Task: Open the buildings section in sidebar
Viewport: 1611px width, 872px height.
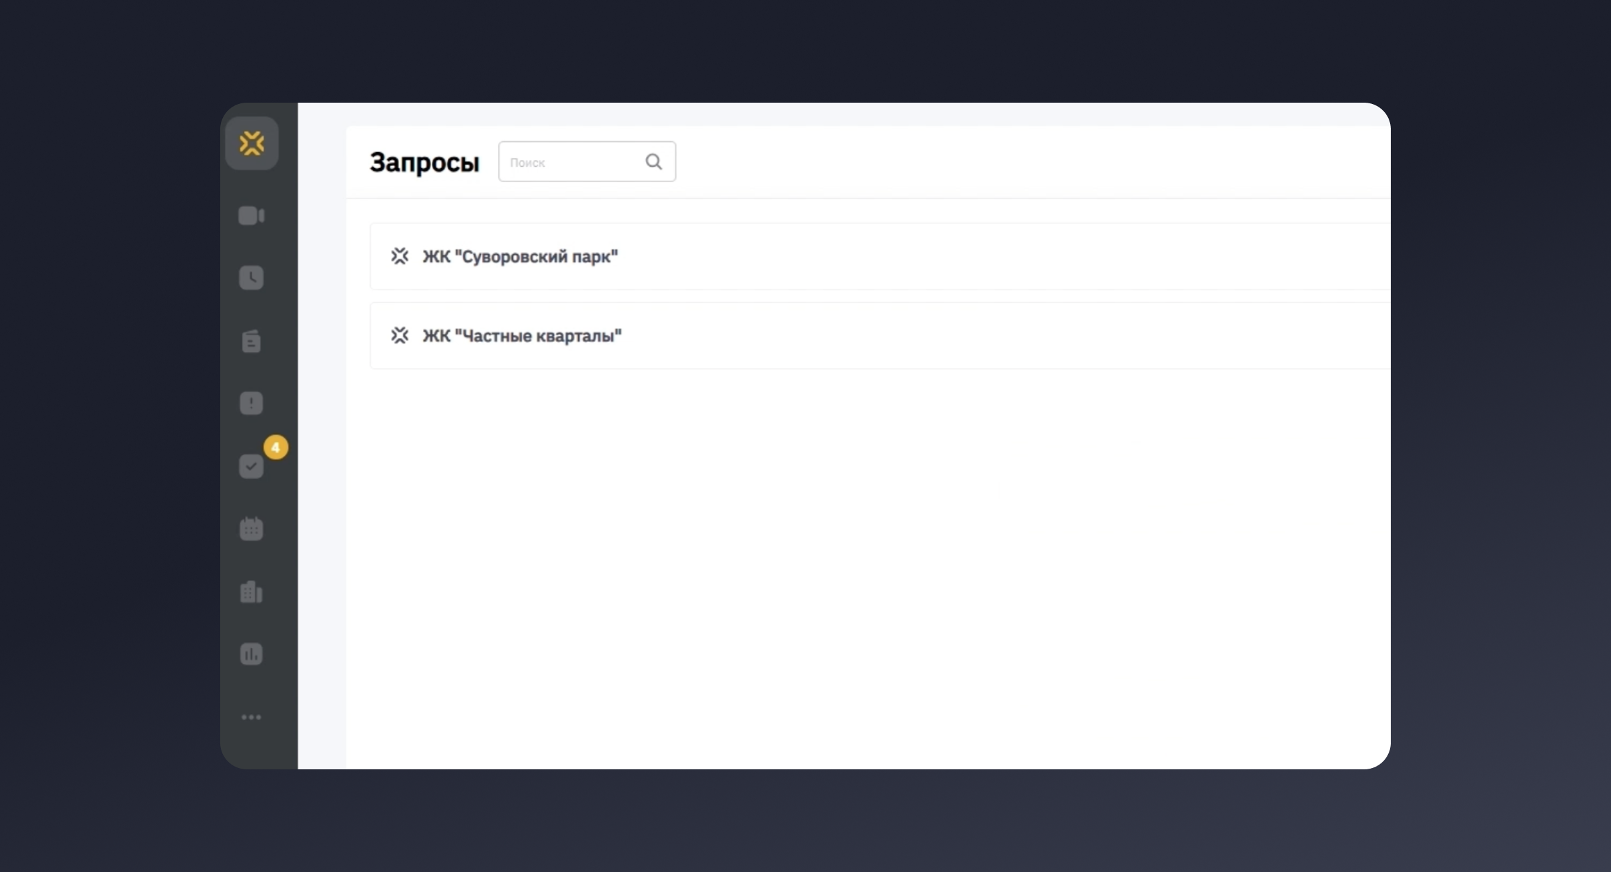Action: click(251, 592)
